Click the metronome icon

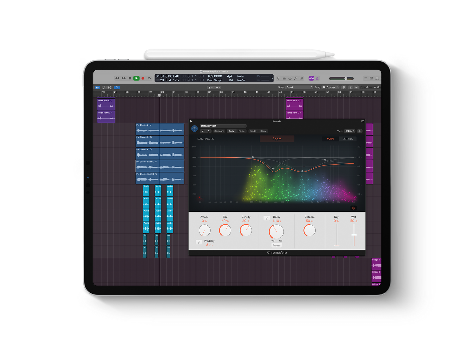pos(317,78)
